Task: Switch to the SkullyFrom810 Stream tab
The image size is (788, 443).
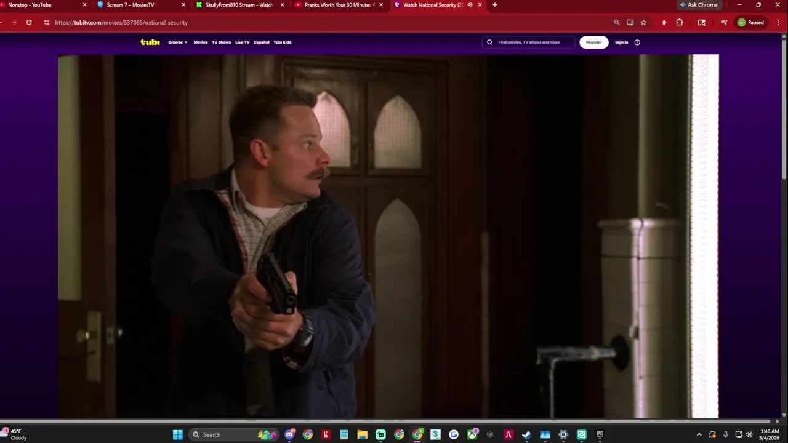Action: [x=239, y=5]
